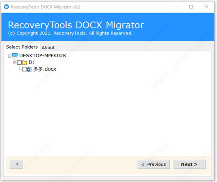This screenshot has width=217, height=182.
Task: Click the yellow D: folder icon
Action: click(24, 62)
